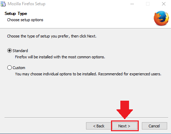Click the 'Choose the type of setup' instruction
This screenshot has height=134, width=171.
pyautogui.click(x=52, y=36)
